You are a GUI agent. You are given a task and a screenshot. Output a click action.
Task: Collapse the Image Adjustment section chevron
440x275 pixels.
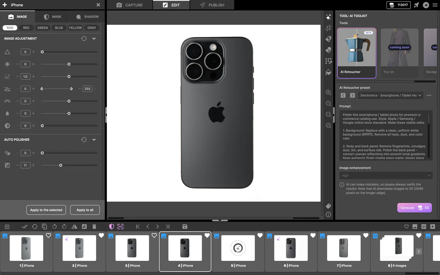(x=94, y=38)
